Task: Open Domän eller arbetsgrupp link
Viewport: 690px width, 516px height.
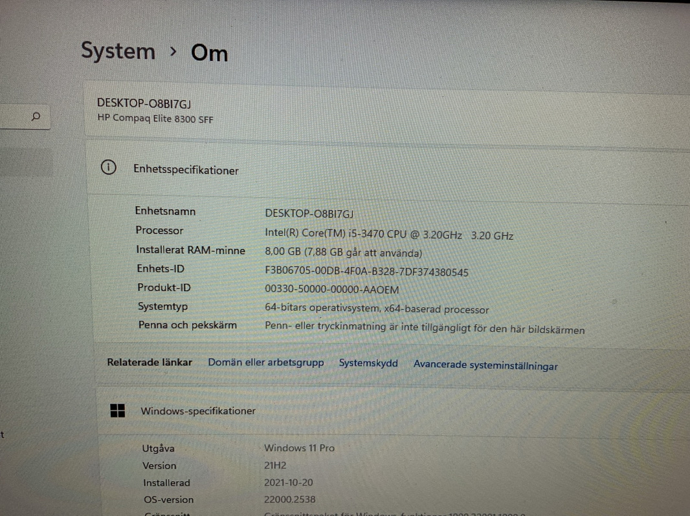Action: point(266,363)
